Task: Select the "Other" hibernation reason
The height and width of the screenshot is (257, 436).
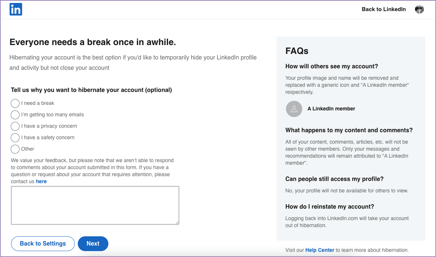Action: click(15, 149)
